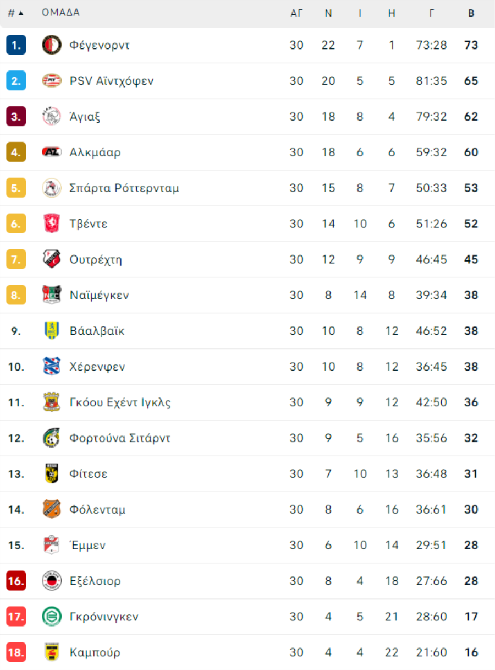
Task: Click the PSV Αϊντχόφεν team logo
Action: coord(52,81)
